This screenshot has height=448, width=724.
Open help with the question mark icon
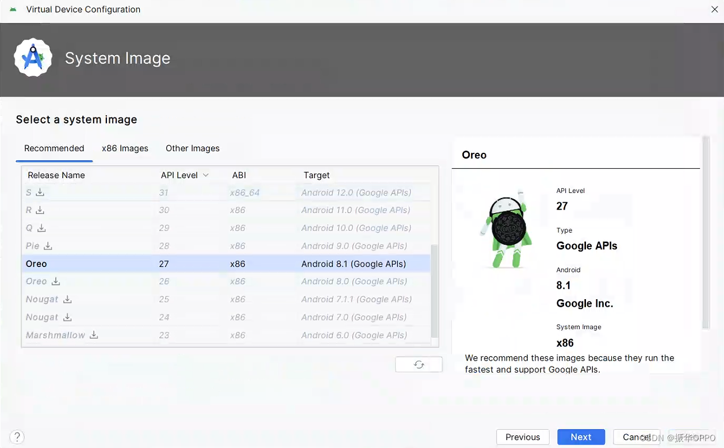point(17,437)
